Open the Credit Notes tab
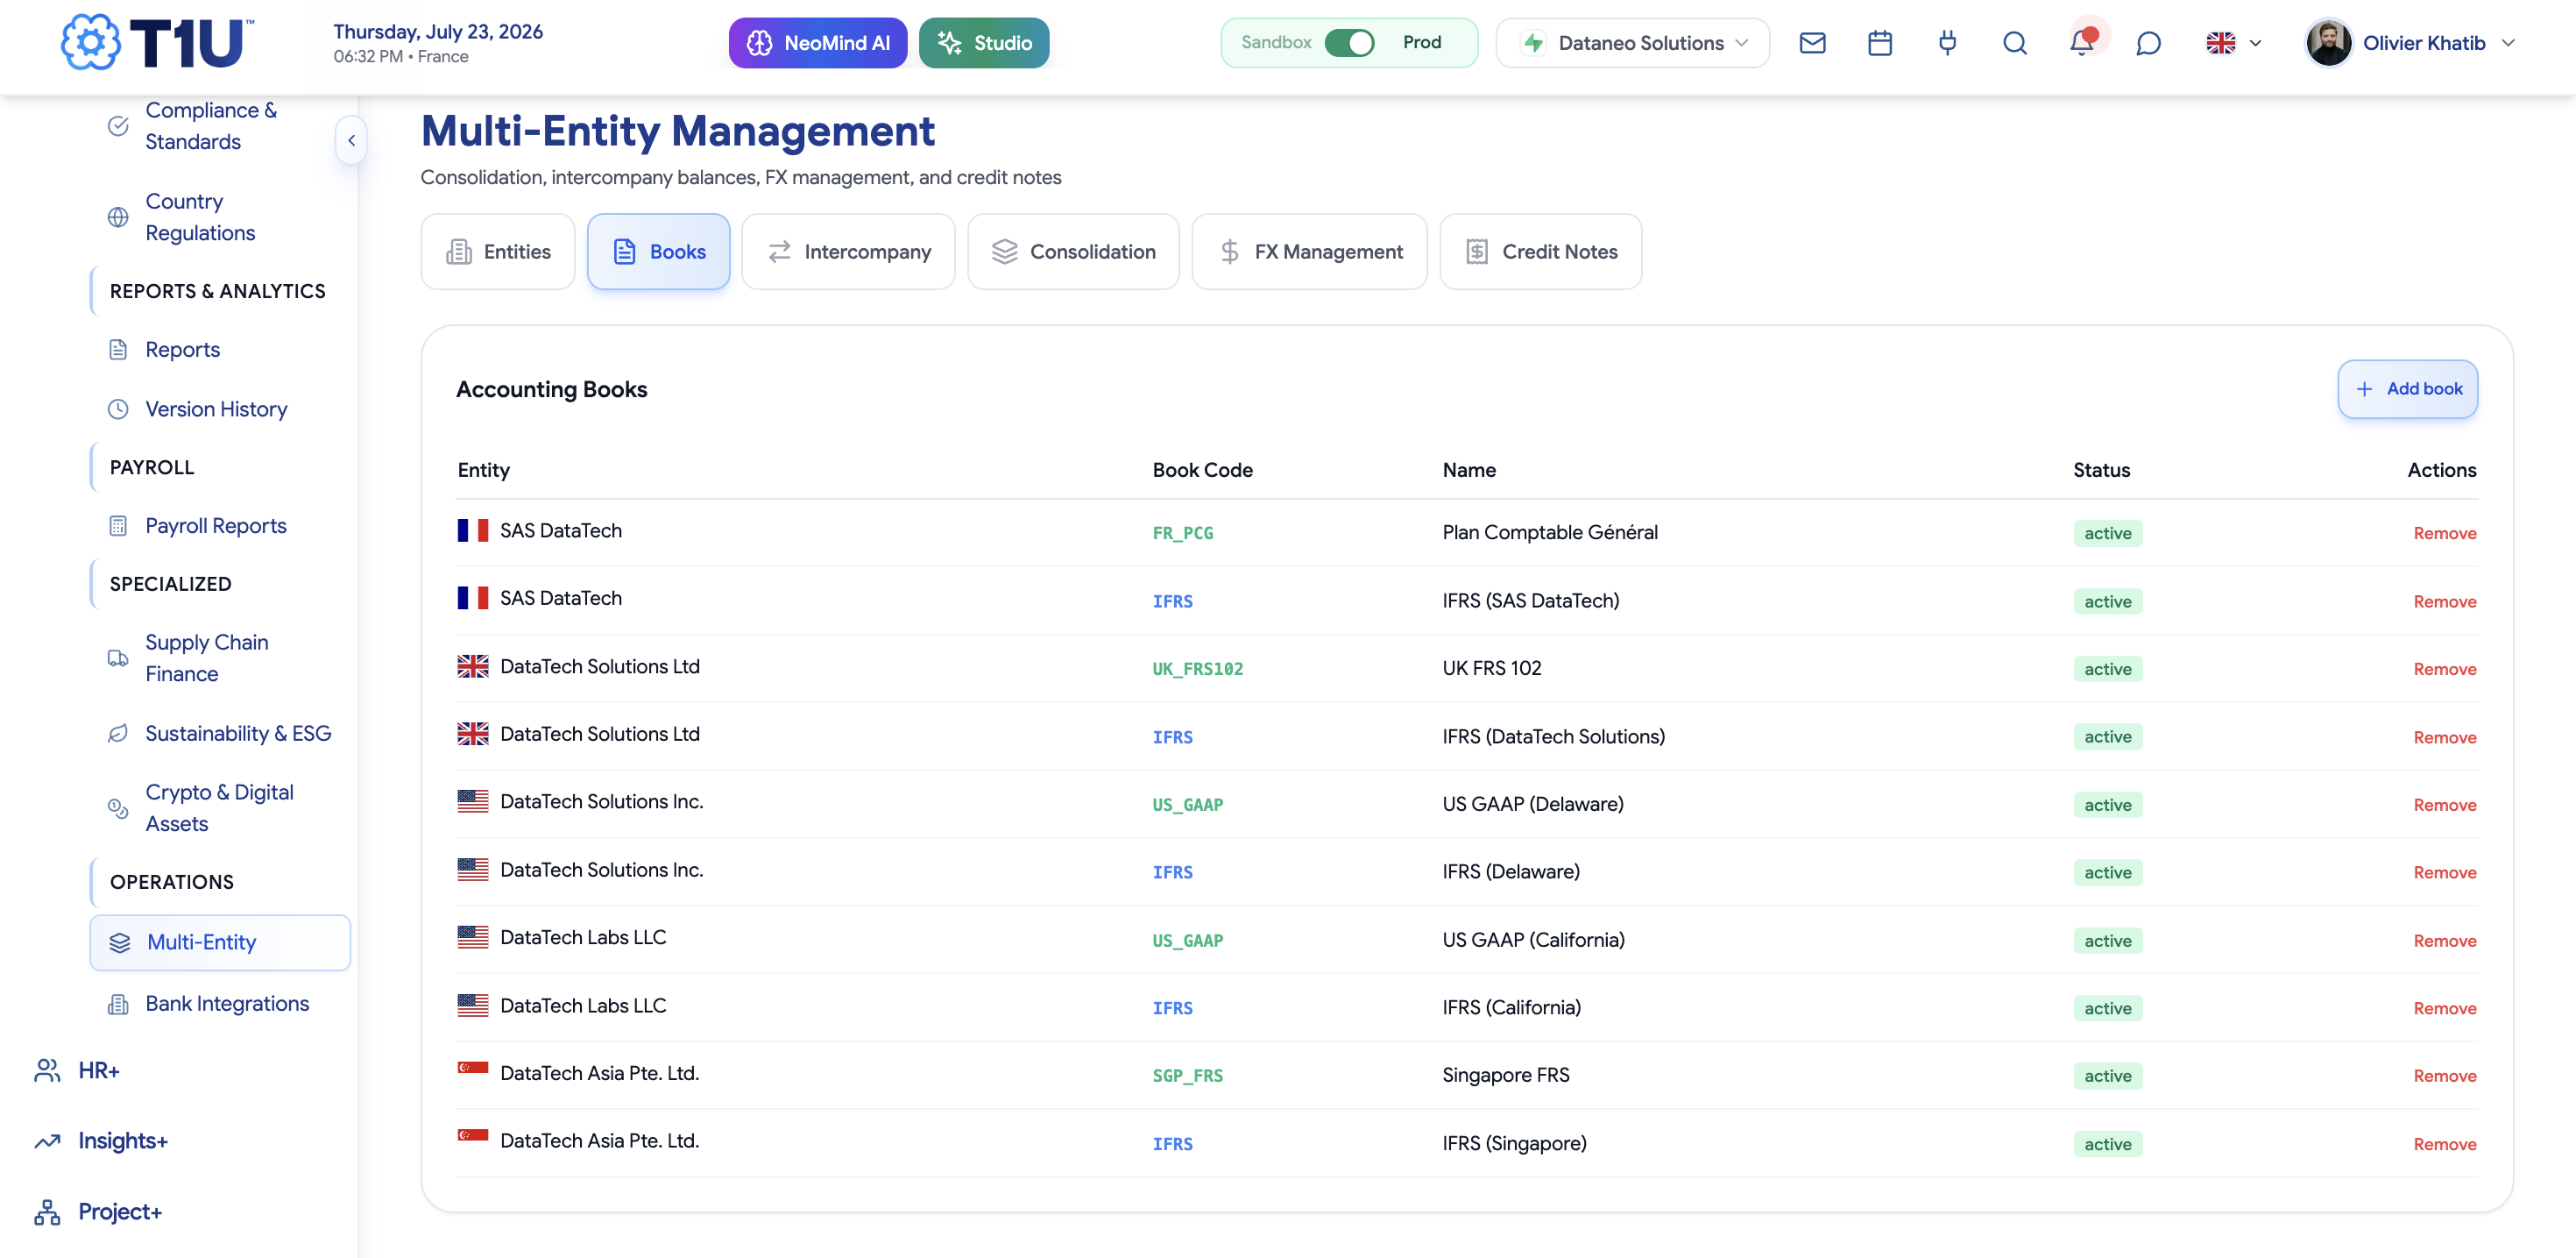This screenshot has width=2576, height=1258. click(1540, 252)
